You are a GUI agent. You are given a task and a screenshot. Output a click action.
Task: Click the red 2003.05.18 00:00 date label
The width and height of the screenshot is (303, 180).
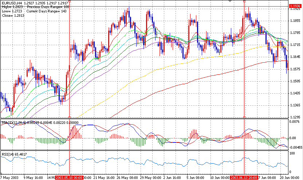pyautogui.click(x=69, y=178)
